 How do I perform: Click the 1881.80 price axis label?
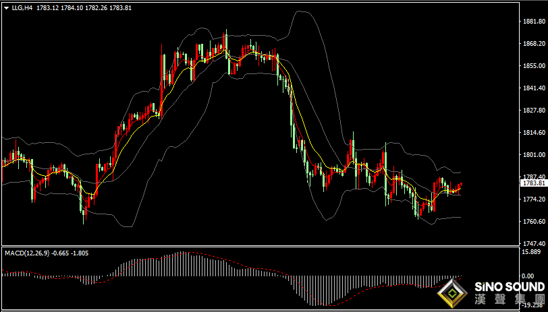pos(533,22)
